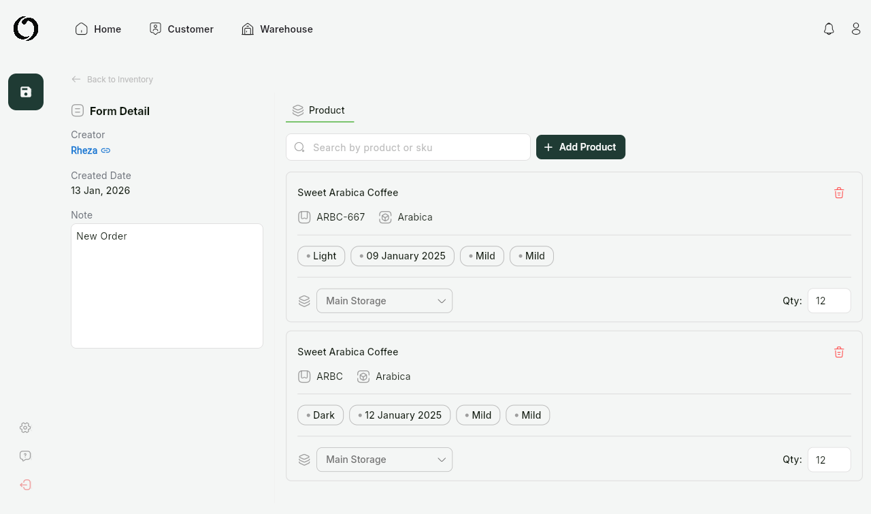Focus the product or SKU search field

[x=416, y=147]
